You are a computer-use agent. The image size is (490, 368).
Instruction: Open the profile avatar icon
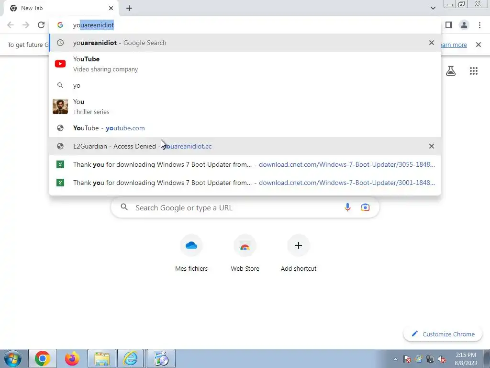click(464, 25)
